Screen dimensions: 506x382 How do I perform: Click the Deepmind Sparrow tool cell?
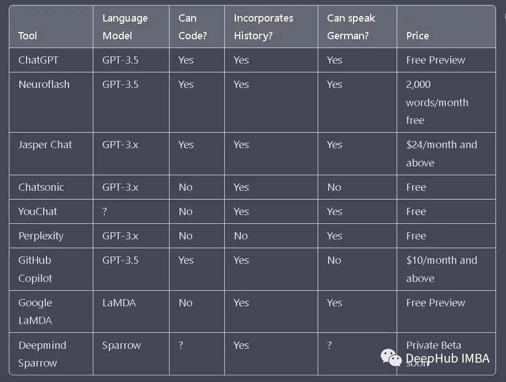pos(42,354)
